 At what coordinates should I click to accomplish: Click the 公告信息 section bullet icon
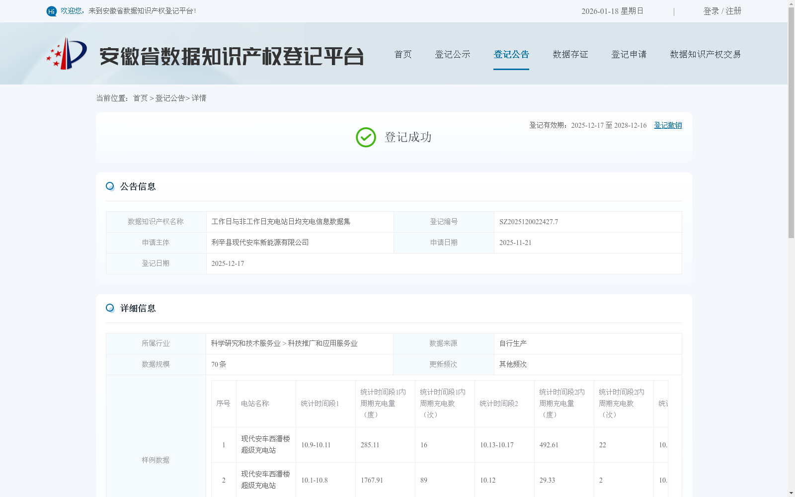[110, 186]
